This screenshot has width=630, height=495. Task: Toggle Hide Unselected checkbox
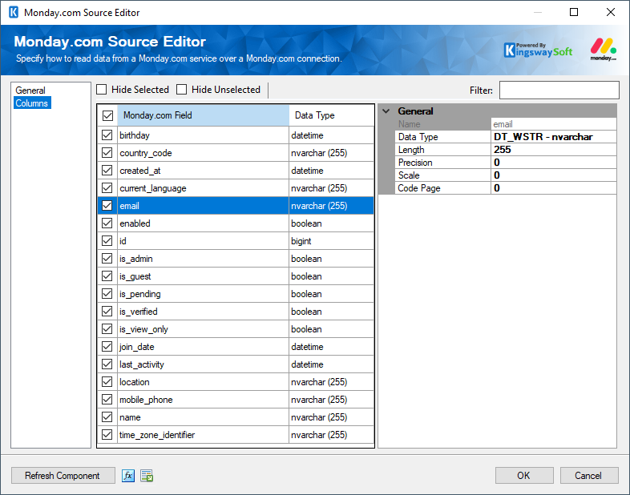coord(182,89)
